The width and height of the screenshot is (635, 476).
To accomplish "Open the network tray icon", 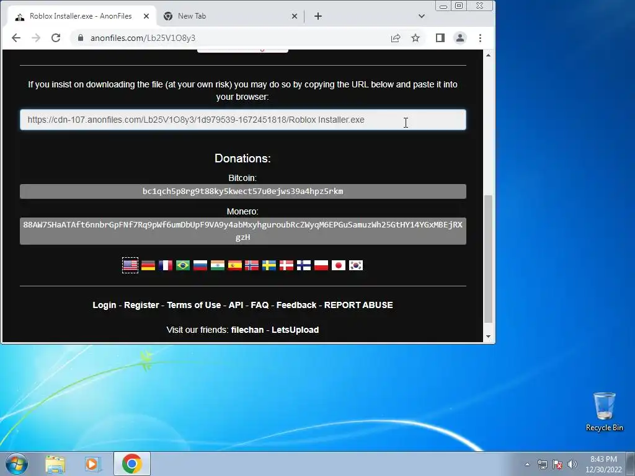I will (x=542, y=464).
